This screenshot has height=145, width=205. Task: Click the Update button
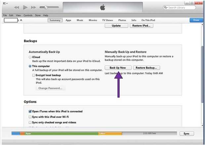(x=116, y=25)
